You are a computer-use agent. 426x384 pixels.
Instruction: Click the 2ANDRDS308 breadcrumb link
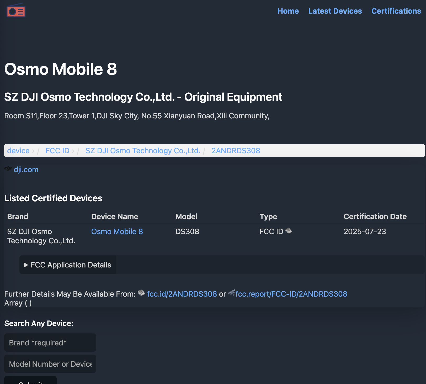click(x=236, y=151)
